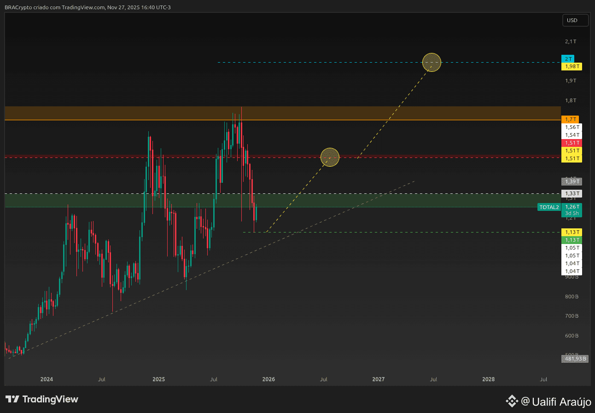Click the 800 B price scale value
The height and width of the screenshot is (413, 595).
tap(571, 297)
